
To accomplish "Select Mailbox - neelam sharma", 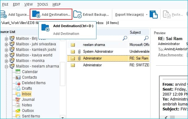I will point(37,66).
